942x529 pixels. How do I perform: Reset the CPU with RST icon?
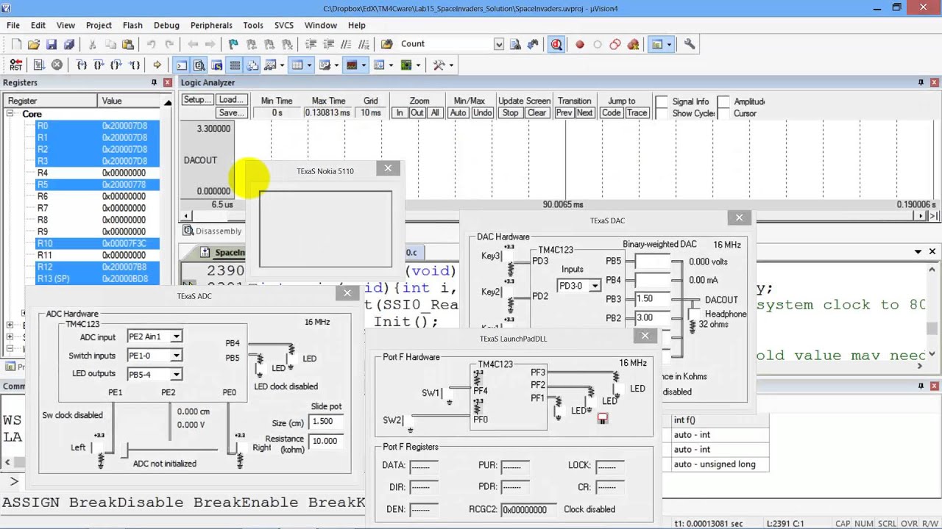point(16,65)
